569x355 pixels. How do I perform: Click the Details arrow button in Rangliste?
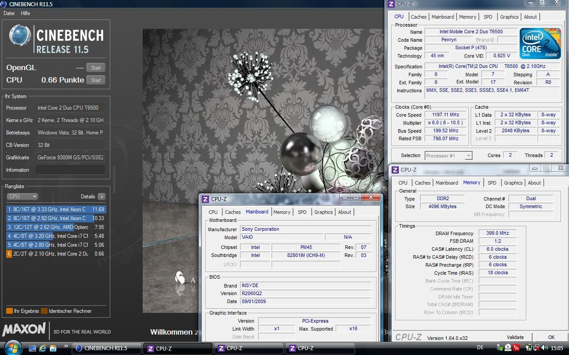(102, 197)
